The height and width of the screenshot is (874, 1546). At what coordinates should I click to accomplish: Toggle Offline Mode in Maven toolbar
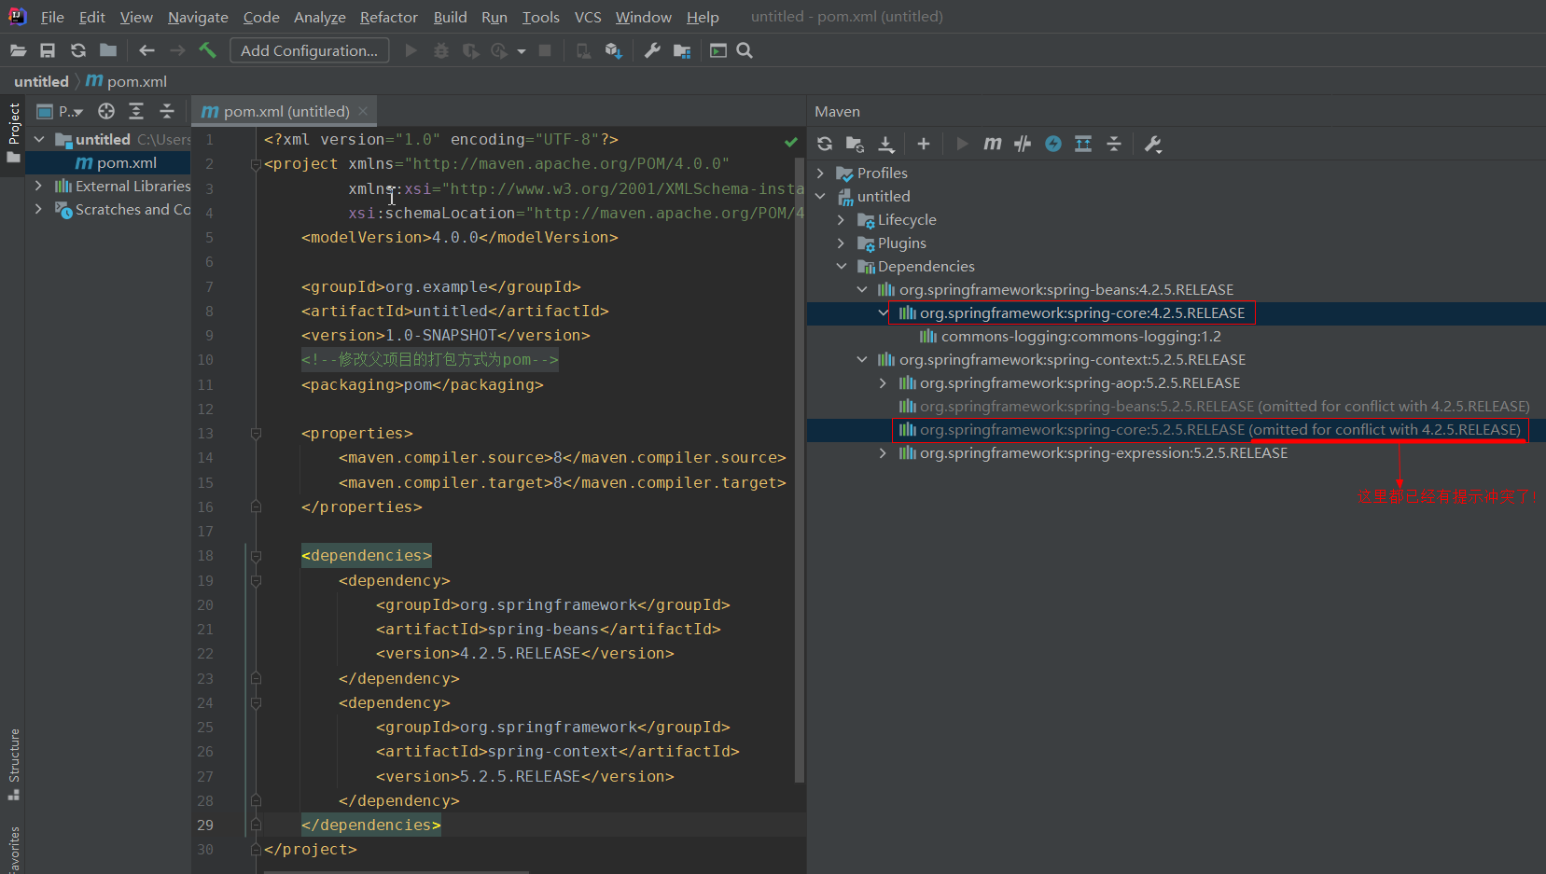[x=1023, y=144]
